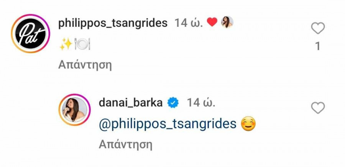Like danai_barka's reply using heart icon
This screenshot has height=167, width=345.
(x=318, y=108)
